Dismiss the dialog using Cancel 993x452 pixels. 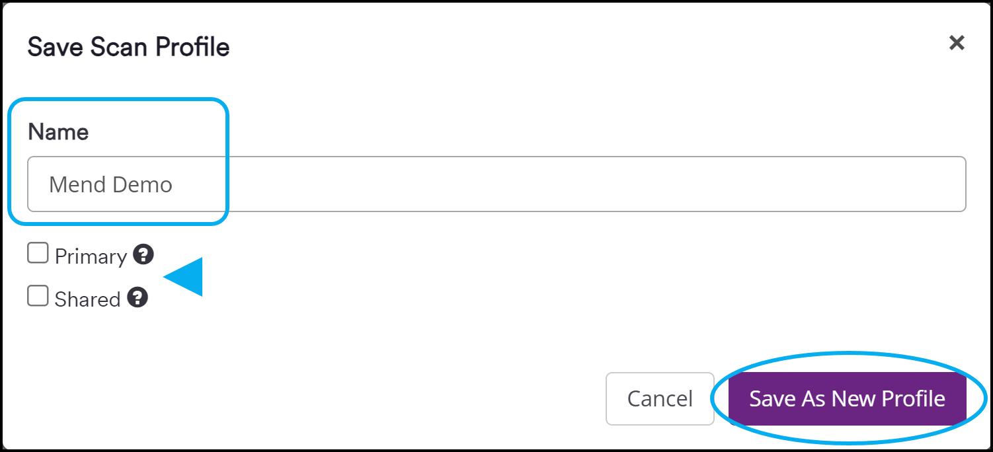(x=659, y=398)
